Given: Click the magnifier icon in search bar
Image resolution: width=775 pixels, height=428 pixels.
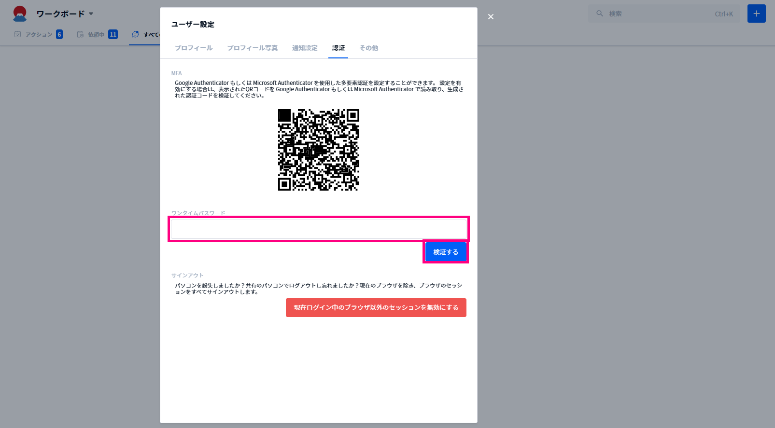Looking at the screenshot, I should 600,14.
